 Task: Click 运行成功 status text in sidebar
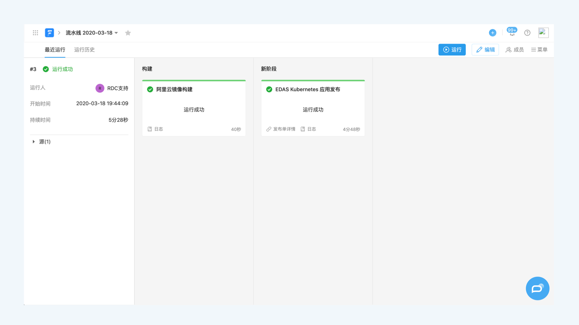tap(62, 69)
